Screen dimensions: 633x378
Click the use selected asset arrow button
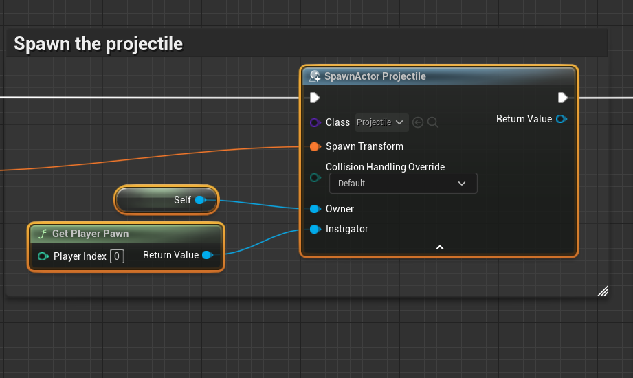coord(418,122)
